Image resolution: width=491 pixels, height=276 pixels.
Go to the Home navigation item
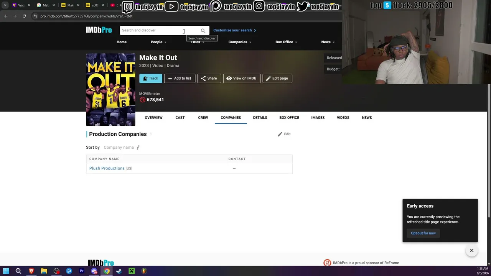point(122,42)
